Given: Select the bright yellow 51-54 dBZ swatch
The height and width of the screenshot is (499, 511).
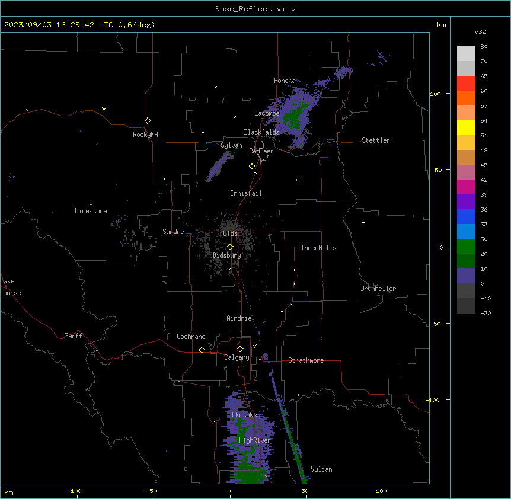Looking at the screenshot, I should [x=466, y=127].
